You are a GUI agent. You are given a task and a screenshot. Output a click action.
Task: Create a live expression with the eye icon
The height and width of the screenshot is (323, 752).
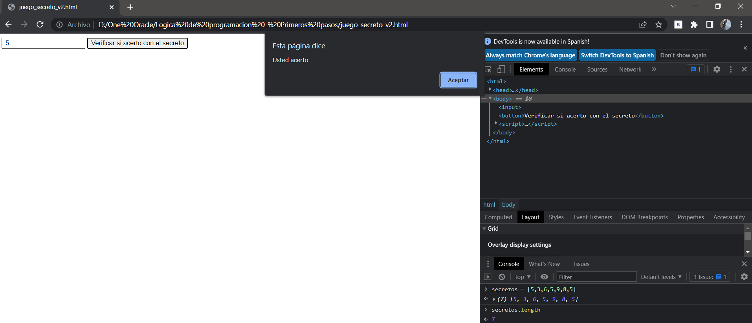tap(544, 277)
